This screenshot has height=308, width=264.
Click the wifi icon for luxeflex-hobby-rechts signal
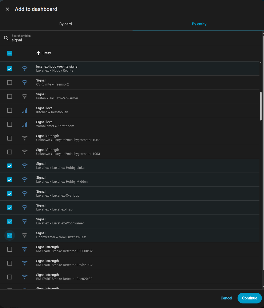point(25,69)
